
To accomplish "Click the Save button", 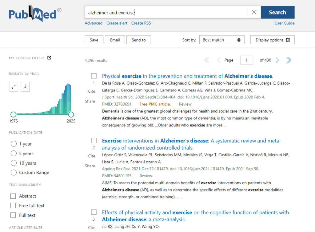I will click(94, 40).
